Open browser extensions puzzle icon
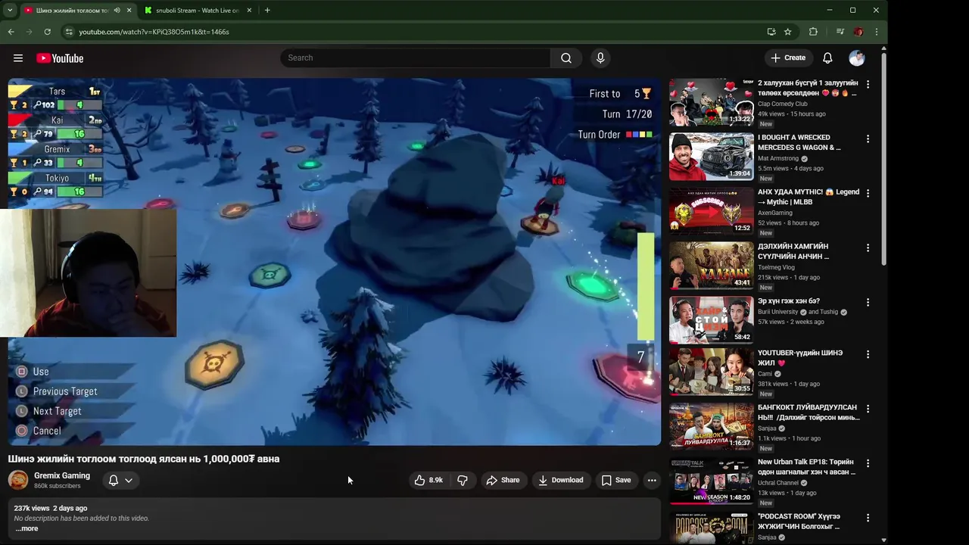The image size is (969, 545). (813, 32)
